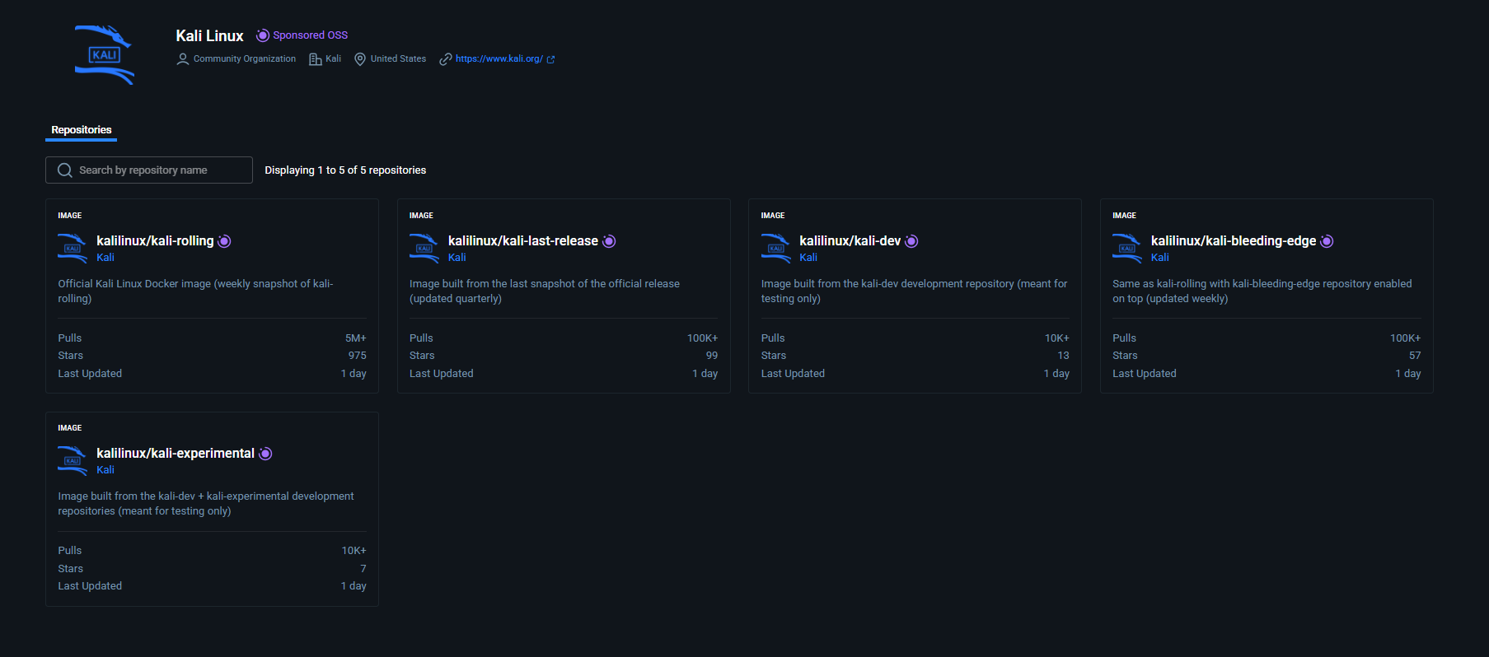The width and height of the screenshot is (1489, 657).
Task: Click the kali-experimental repository logo
Action: [73, 460]
